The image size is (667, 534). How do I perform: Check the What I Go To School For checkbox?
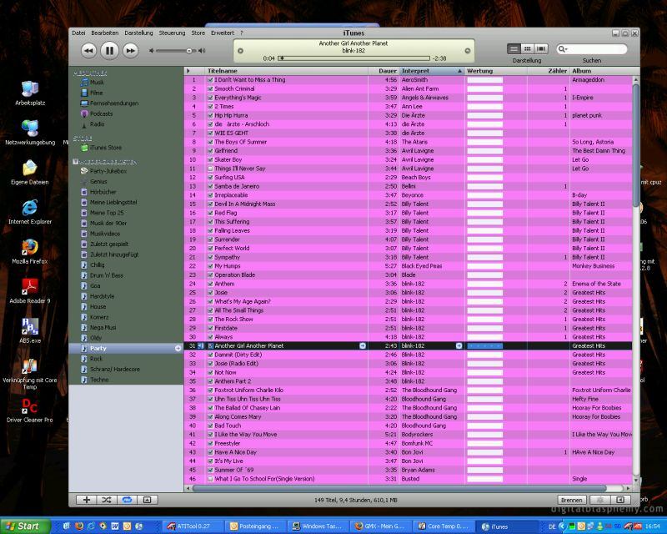pyautogui.click(x=210, y=479)
